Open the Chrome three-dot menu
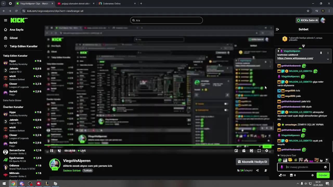The height and width of the screenshot is (187, 333). 329,11
